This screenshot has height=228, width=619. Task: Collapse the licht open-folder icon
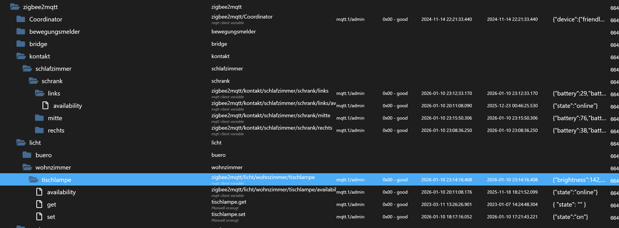[21, 143]
